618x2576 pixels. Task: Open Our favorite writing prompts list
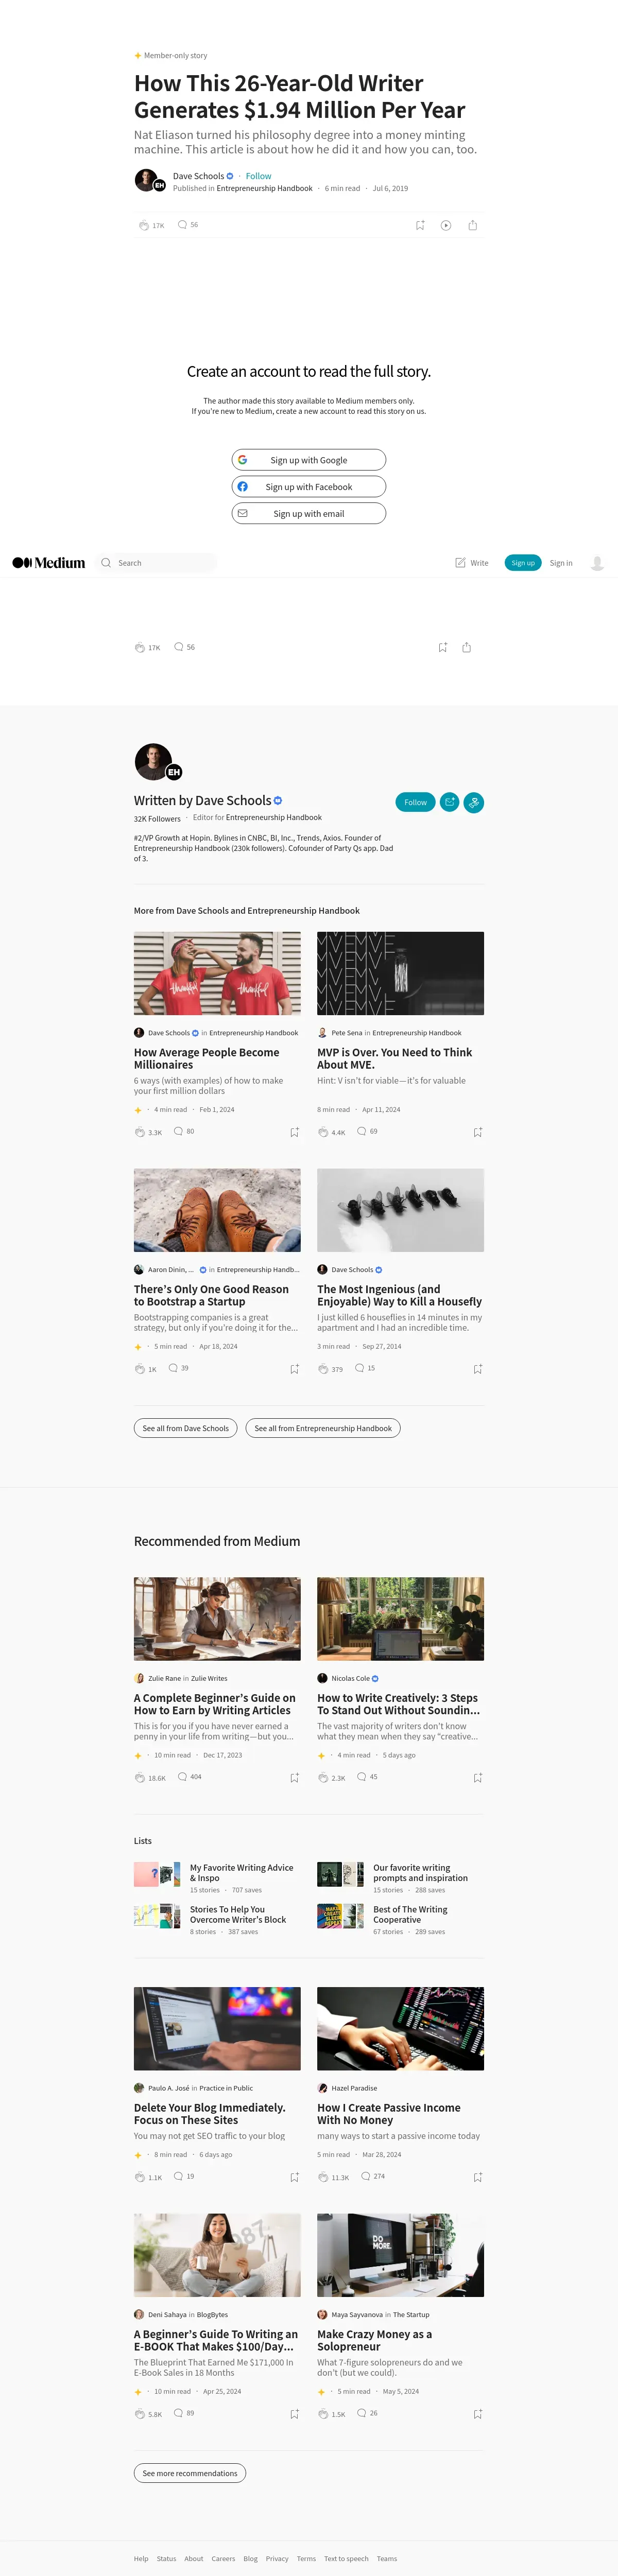click(420, 1873)
